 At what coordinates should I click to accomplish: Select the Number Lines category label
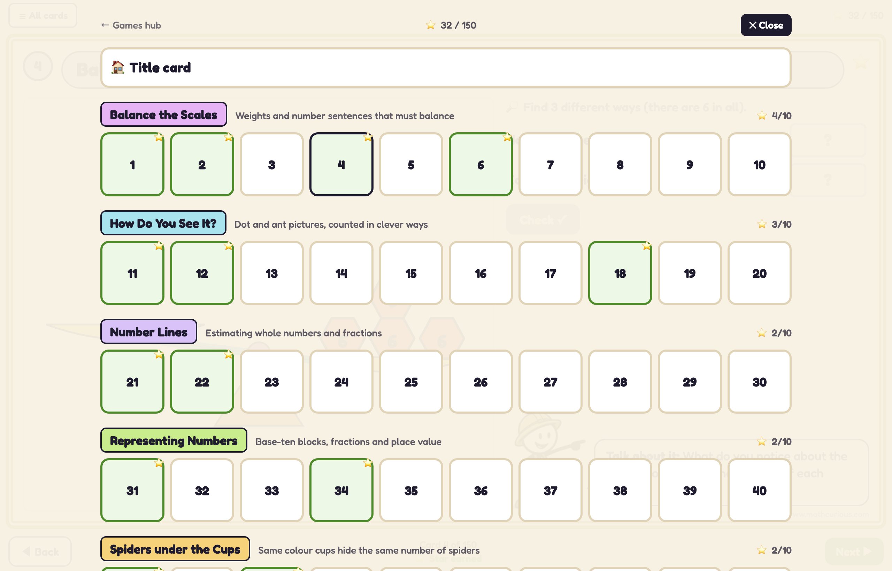click(149, 332)
